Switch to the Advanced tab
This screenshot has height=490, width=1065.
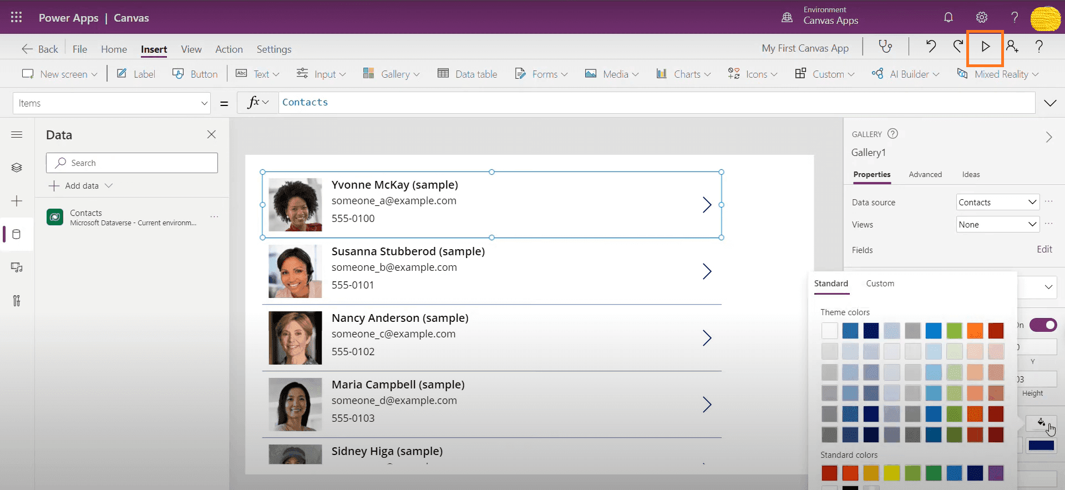coord(925,175)
